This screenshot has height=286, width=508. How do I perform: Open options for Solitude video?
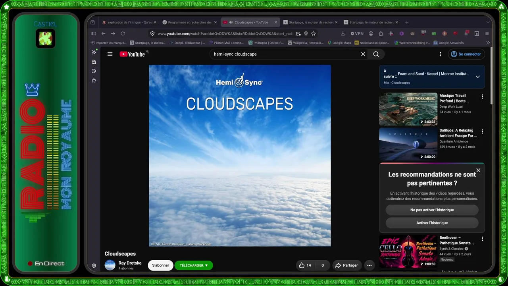482,131
